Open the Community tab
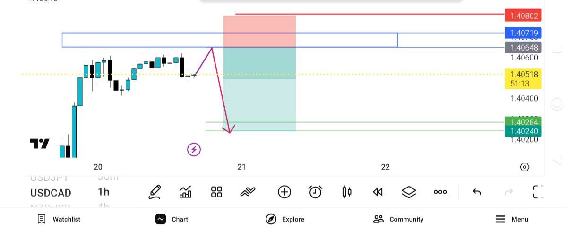 tap(398, 219)
